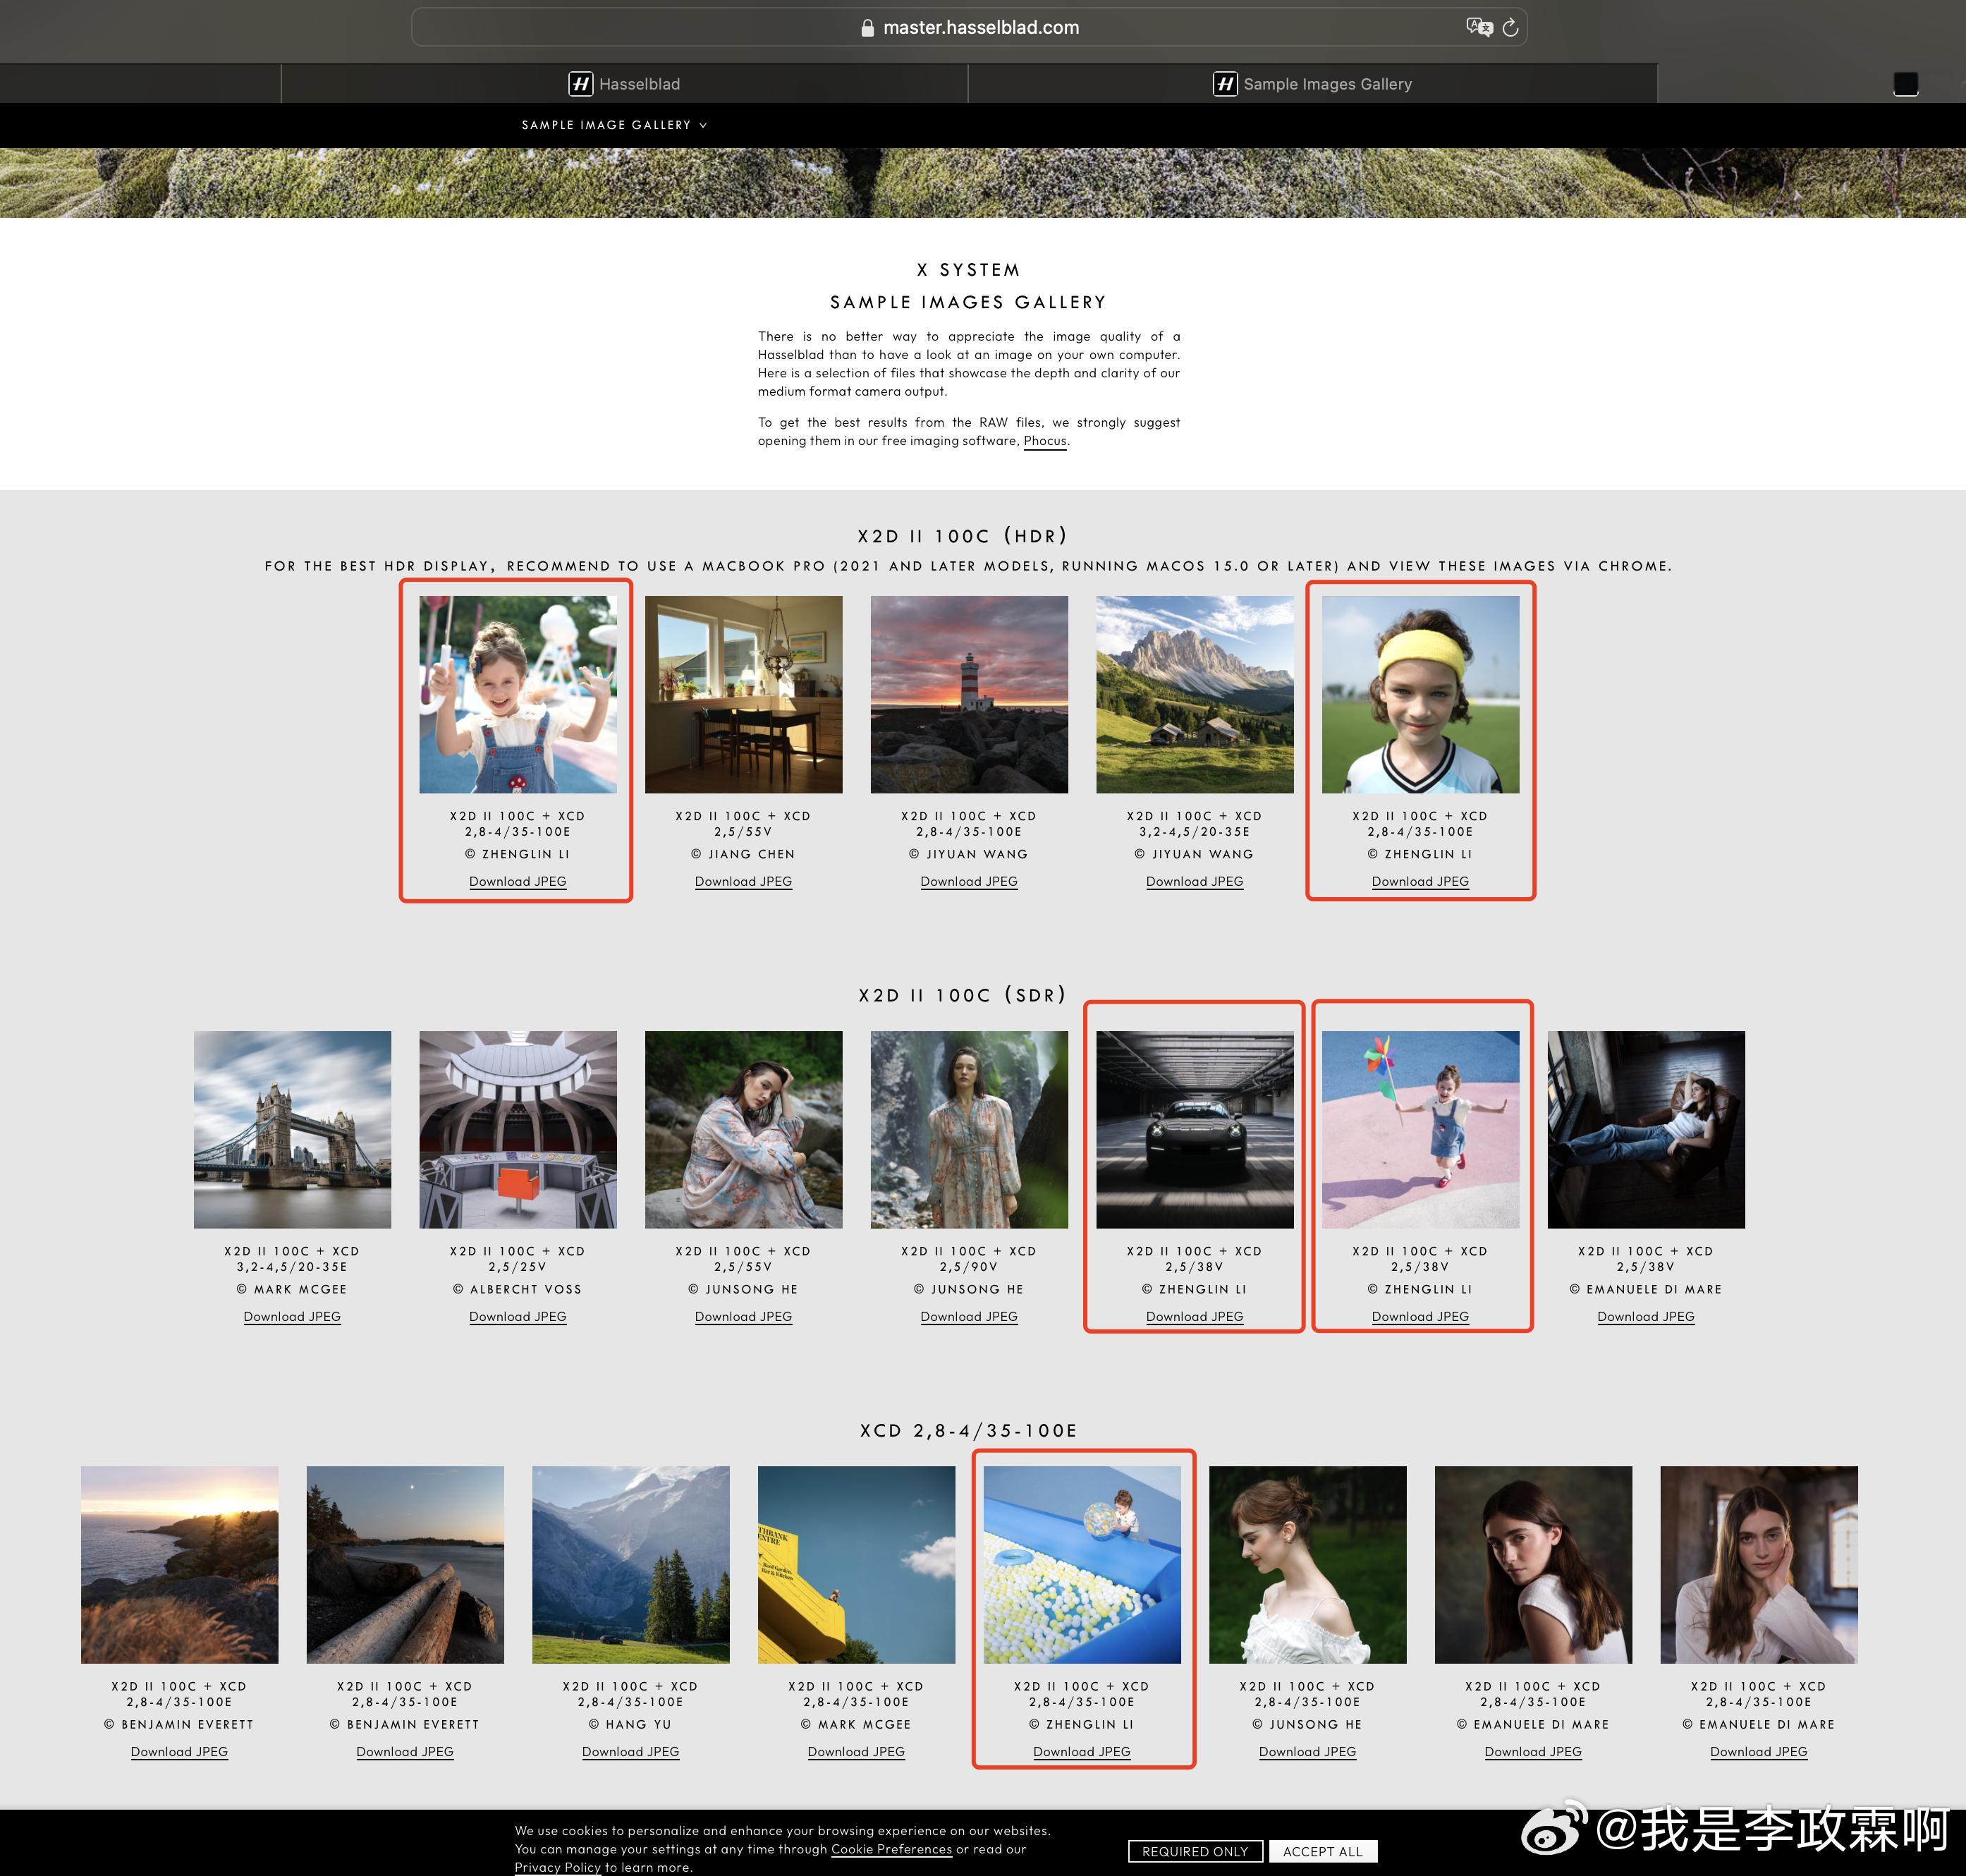Expand the Sample Image Gallery dropdown menu
The width and height of the screenshot is (1966, 1876).
pyautogui.click(x=614, y=125)
